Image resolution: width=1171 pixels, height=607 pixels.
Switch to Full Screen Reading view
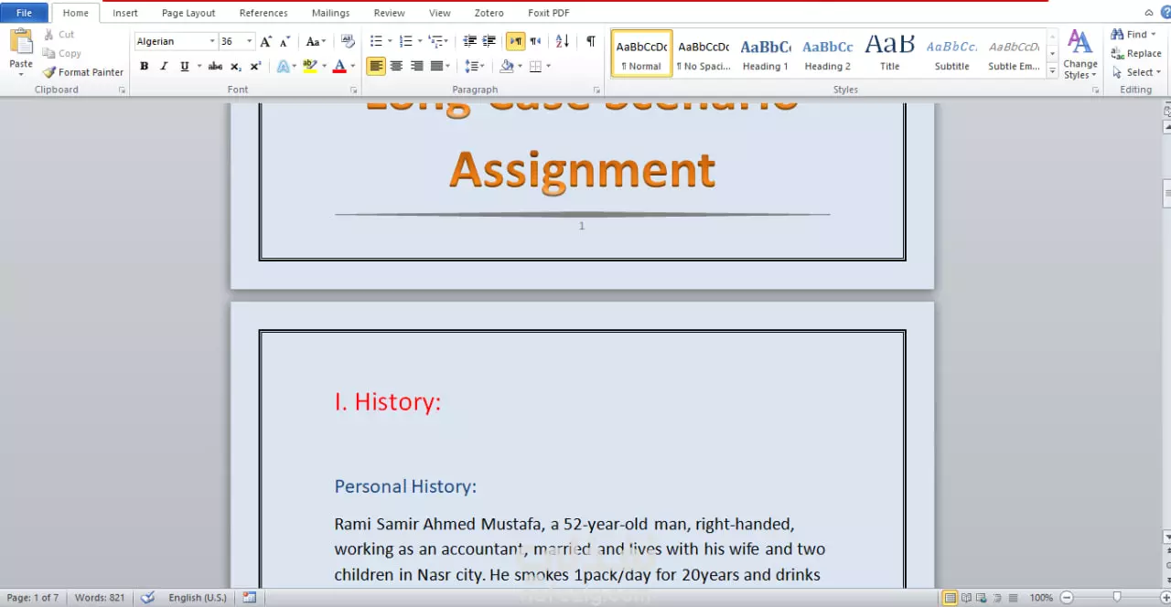click(967, 598)
